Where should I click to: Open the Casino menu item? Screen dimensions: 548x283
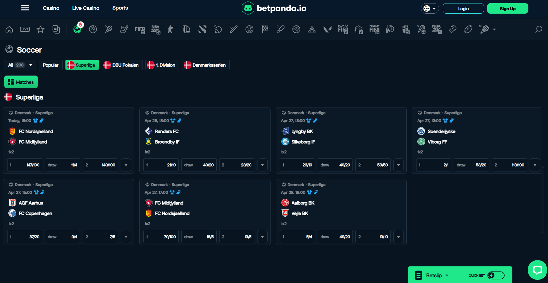tap(51, 8)
